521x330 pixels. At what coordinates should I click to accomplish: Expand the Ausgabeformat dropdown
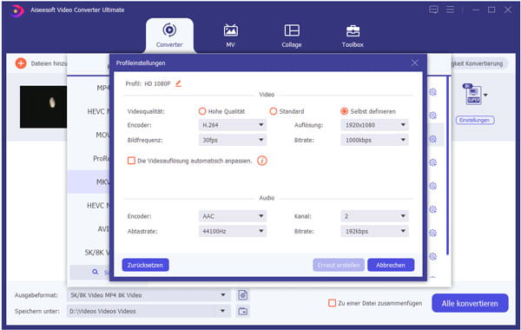[x=223, y=294]
